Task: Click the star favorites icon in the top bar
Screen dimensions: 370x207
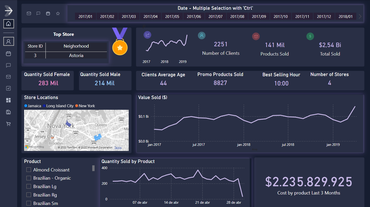Action: point(58,14)
